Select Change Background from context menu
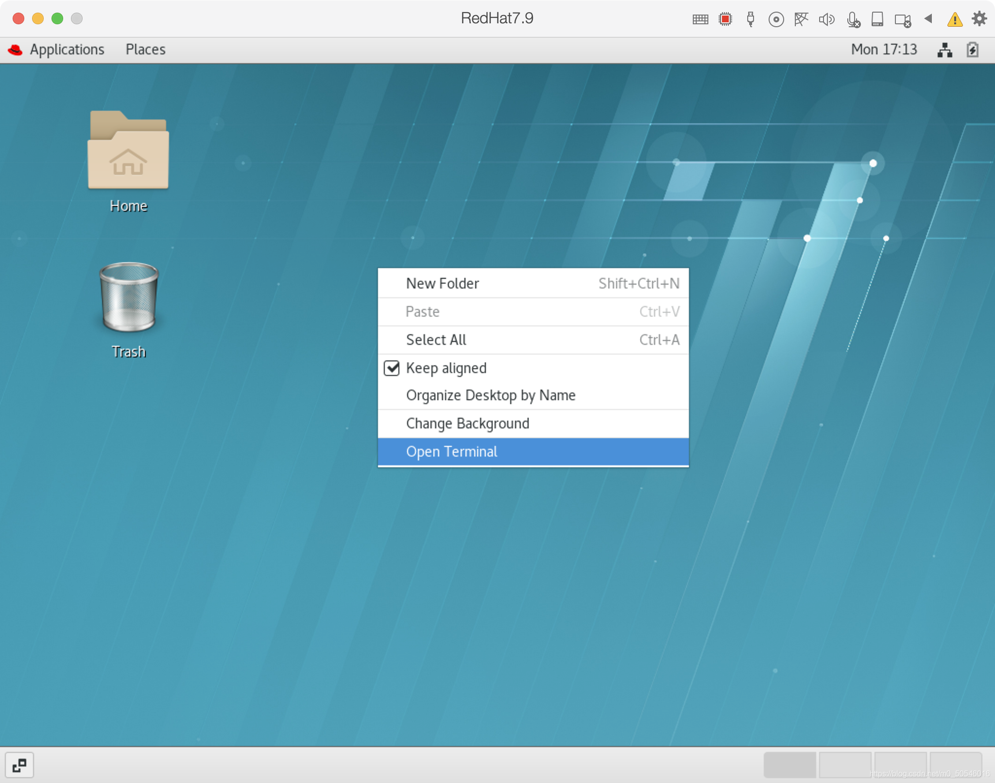995x783 pixels. pyautogui.click(x=467, y=423)
